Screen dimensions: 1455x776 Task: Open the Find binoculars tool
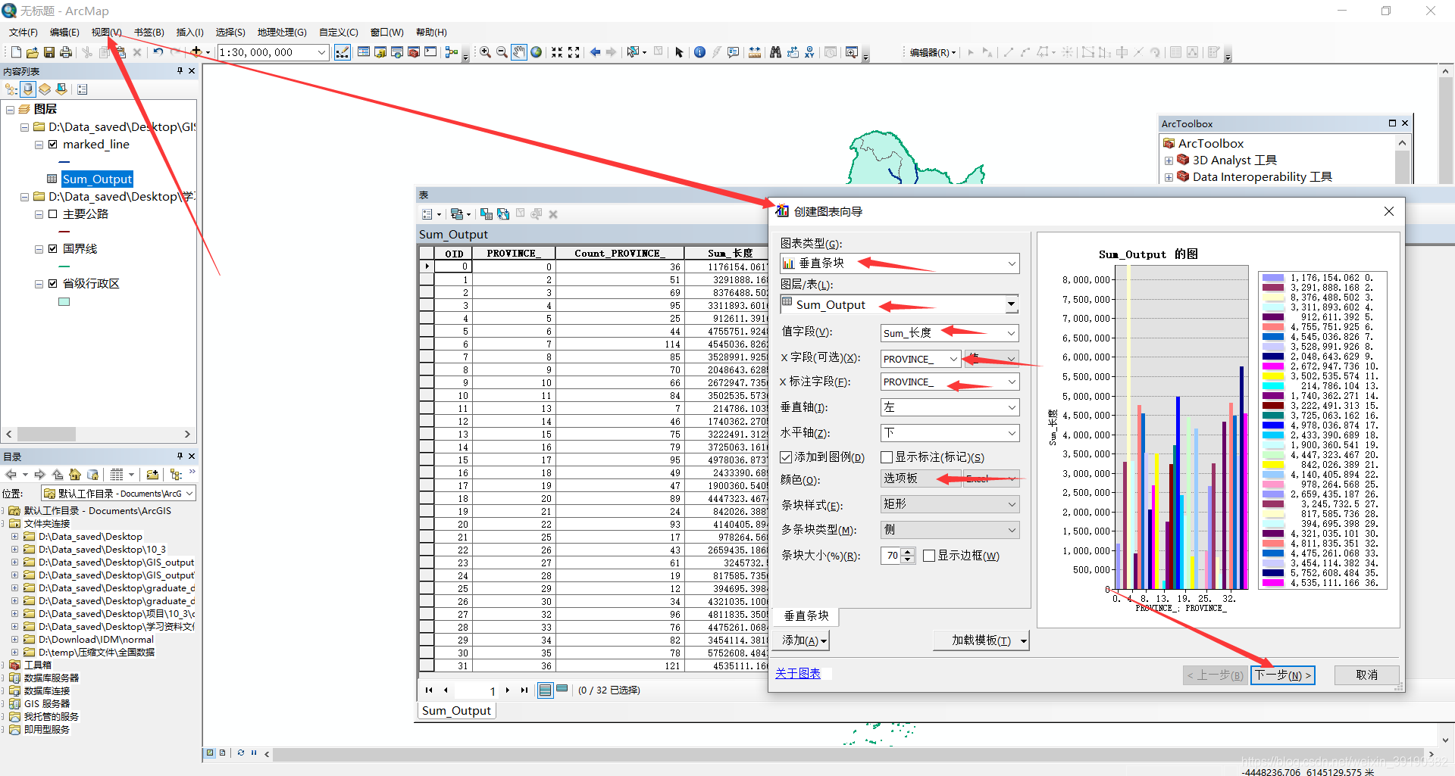click(x=775, y=52)
